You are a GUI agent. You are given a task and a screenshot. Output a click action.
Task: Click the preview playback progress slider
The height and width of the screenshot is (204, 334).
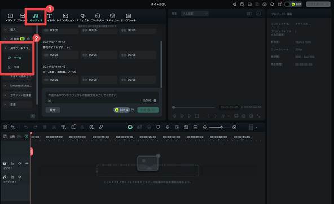[x=194, y=107]
